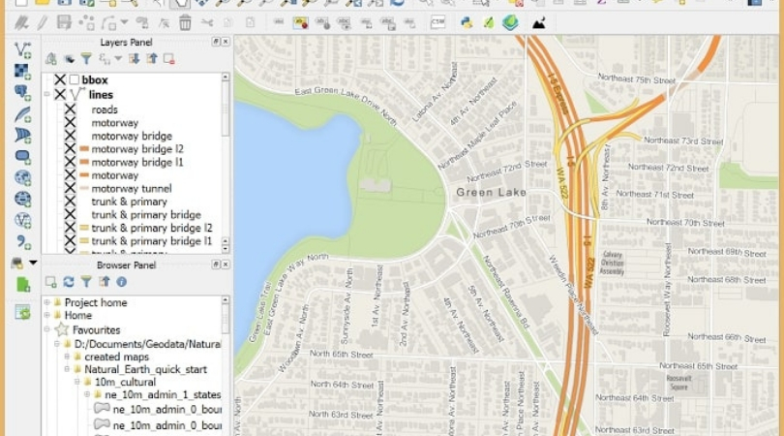Undock the Browser Panel
The height and width of the screenshot is (436, 784).
click(x=216, y=265)
